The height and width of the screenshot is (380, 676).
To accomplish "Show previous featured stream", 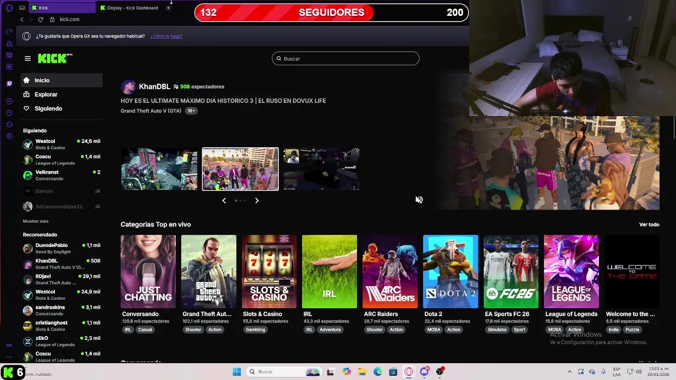I will pyautogui.click(x=224, y=201).
